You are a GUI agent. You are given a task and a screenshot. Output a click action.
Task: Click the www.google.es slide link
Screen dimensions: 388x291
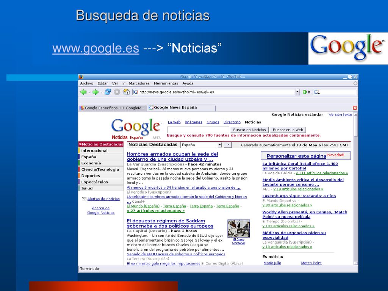click(x=96, y=48)
